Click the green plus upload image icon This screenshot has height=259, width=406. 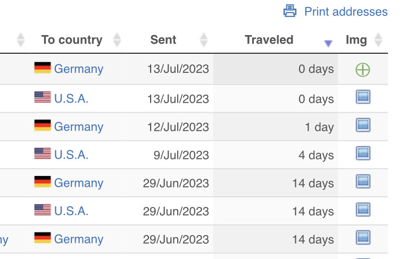click(x=363, y=70)
